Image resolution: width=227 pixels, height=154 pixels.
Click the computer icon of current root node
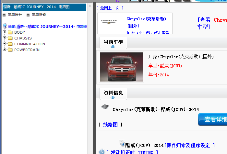tap(5, 26)
